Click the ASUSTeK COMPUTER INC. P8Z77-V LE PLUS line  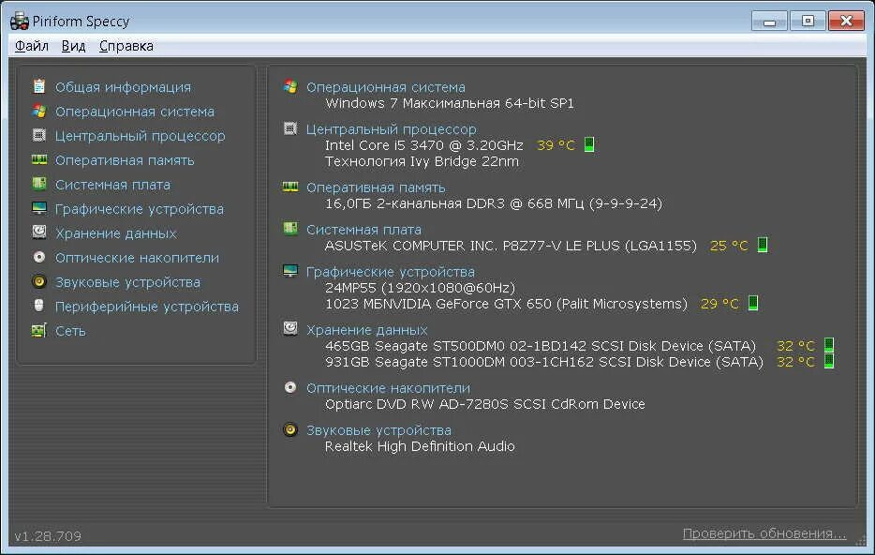point(511,246)
